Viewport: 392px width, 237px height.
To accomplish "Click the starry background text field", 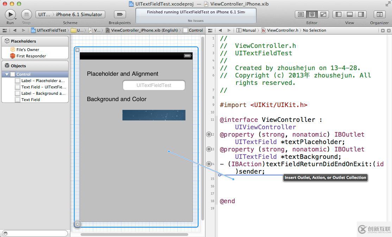I will click(154, 115).
